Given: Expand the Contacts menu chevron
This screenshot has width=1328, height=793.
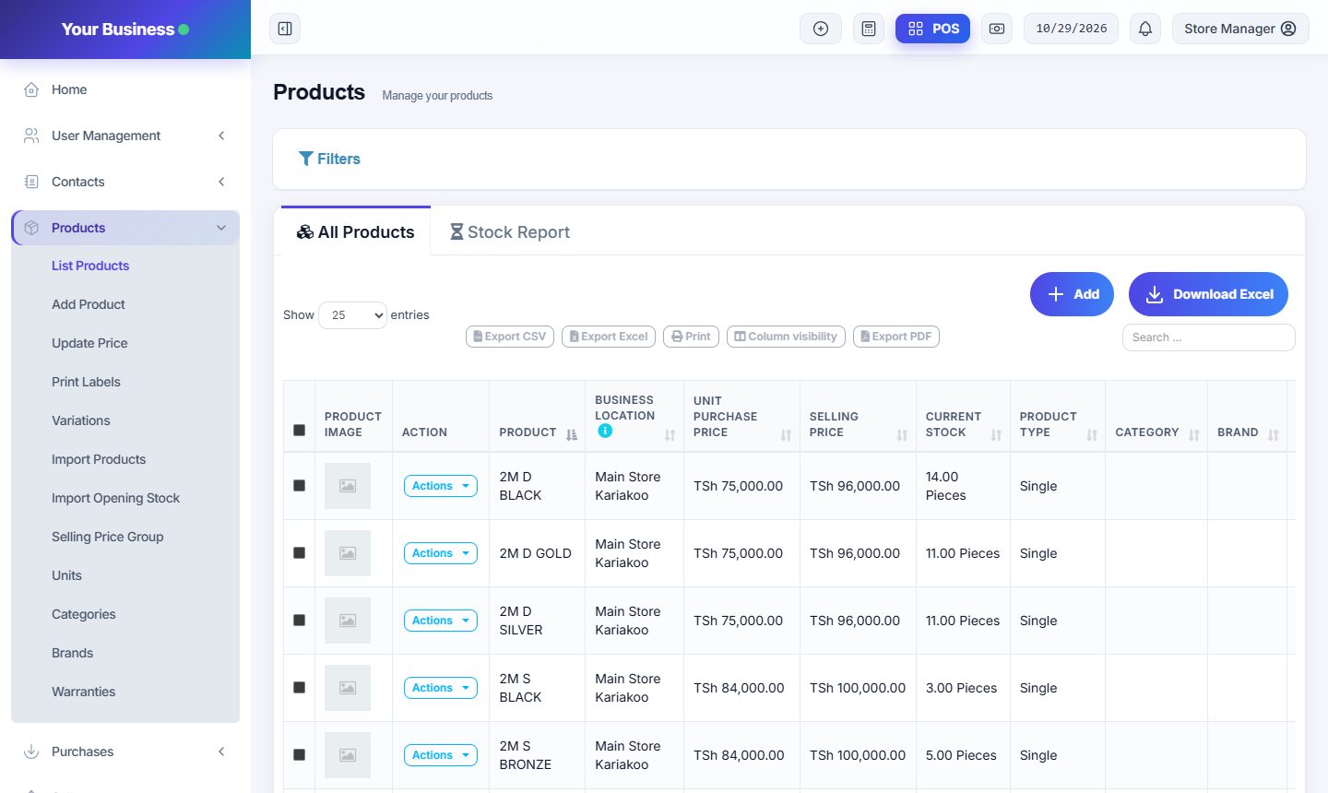Looking at the screenshot, I should tap(221, 182).
